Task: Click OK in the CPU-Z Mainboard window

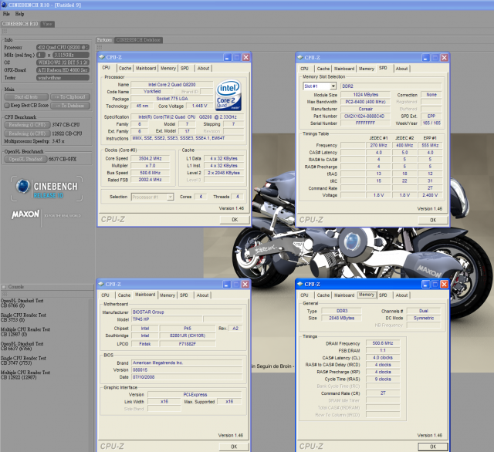Action: click(234, 447)
